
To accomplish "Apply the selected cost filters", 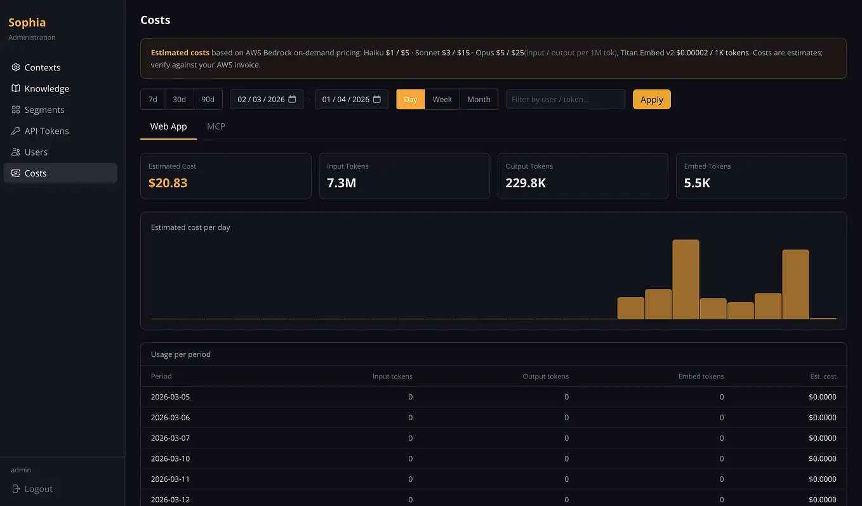I will click(652, 99).
